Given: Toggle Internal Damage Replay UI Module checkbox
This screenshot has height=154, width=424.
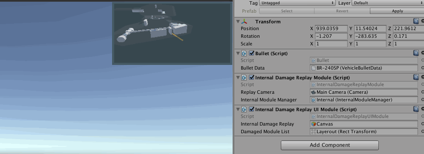Looking at the screenshot, I should tap(251, 109).
